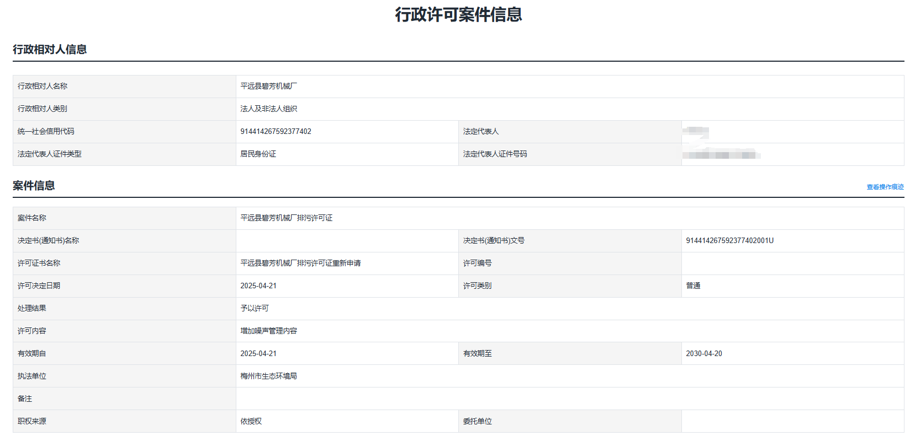The image size is (910, 436).
Task: Click the 法定代表人 label cell
Action: pyautogui.click(x=480, y=132)
